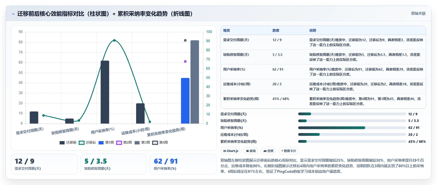The image size is (437, 185).
Task: Click the 用户采纳率(%) table row label
Action: coord(234,69)
